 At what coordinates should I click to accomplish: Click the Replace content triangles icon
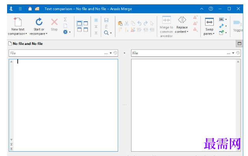point(182,20)
